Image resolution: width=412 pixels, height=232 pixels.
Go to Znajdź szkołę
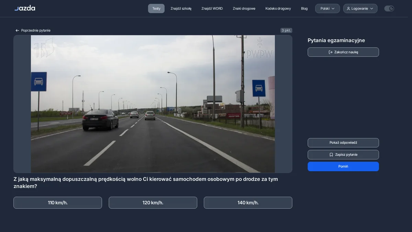[x=181, y=9]
